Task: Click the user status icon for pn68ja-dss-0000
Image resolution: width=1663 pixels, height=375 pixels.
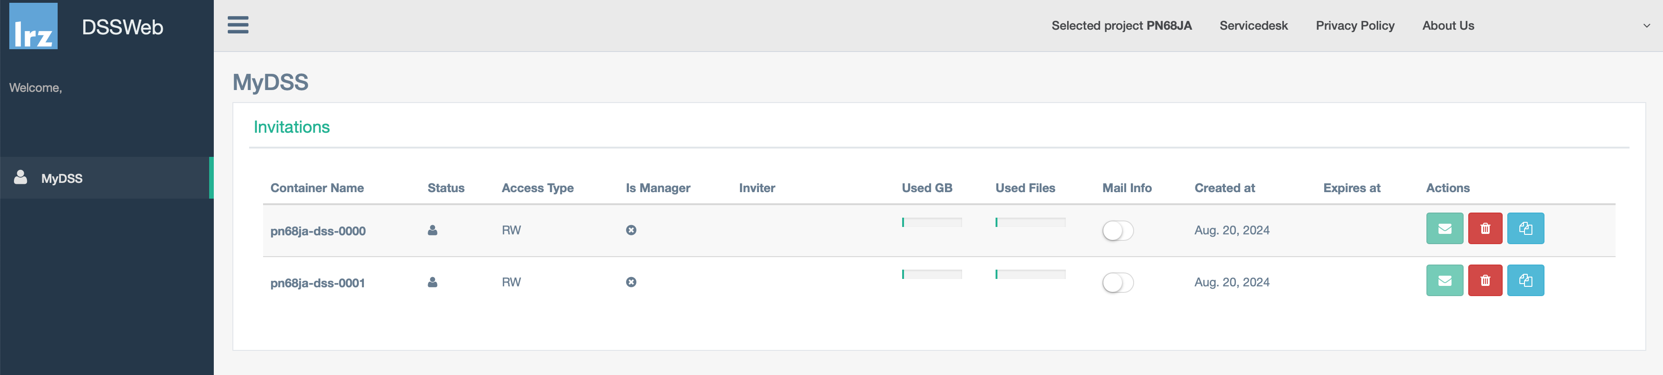Action: coord(433,231)
